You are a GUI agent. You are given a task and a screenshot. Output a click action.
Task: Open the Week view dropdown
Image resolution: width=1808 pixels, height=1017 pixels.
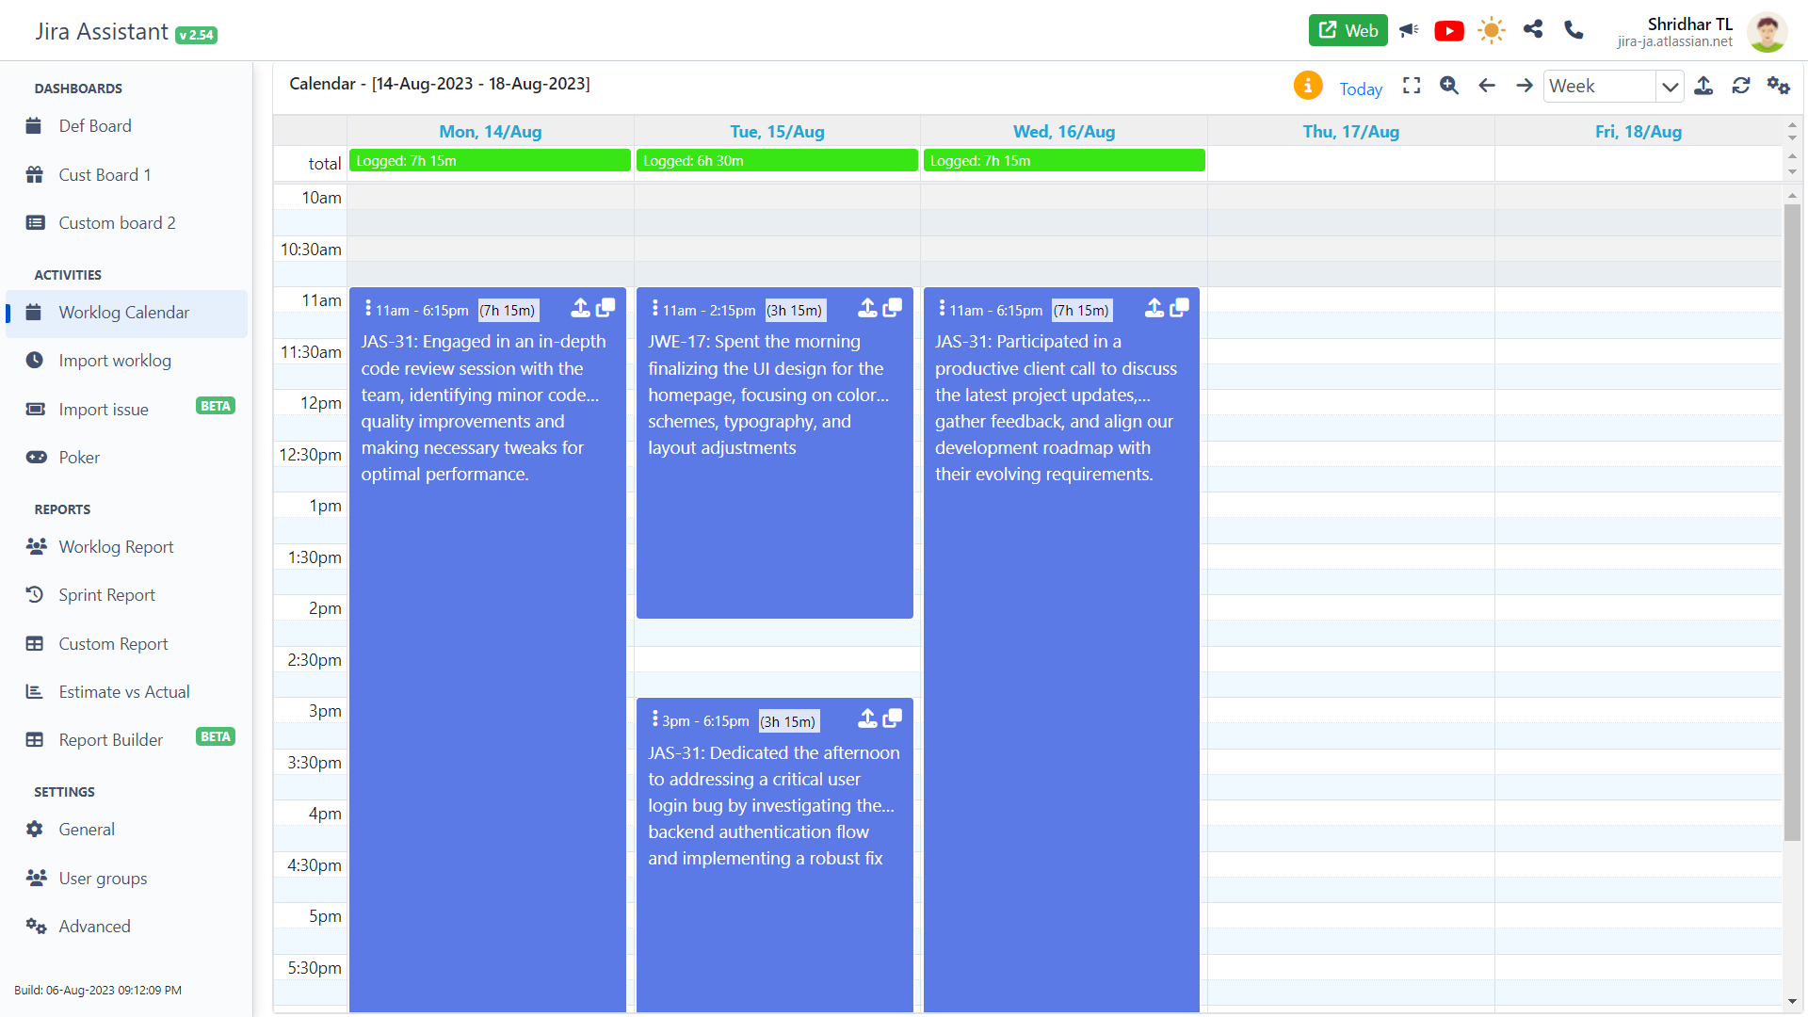1671,86
